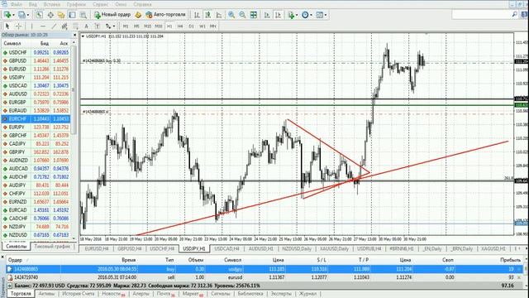Open the periodicity clock dropdown
Image resolution: width=529 pixels, height=298 pixels.
click(x=307, y=15)
